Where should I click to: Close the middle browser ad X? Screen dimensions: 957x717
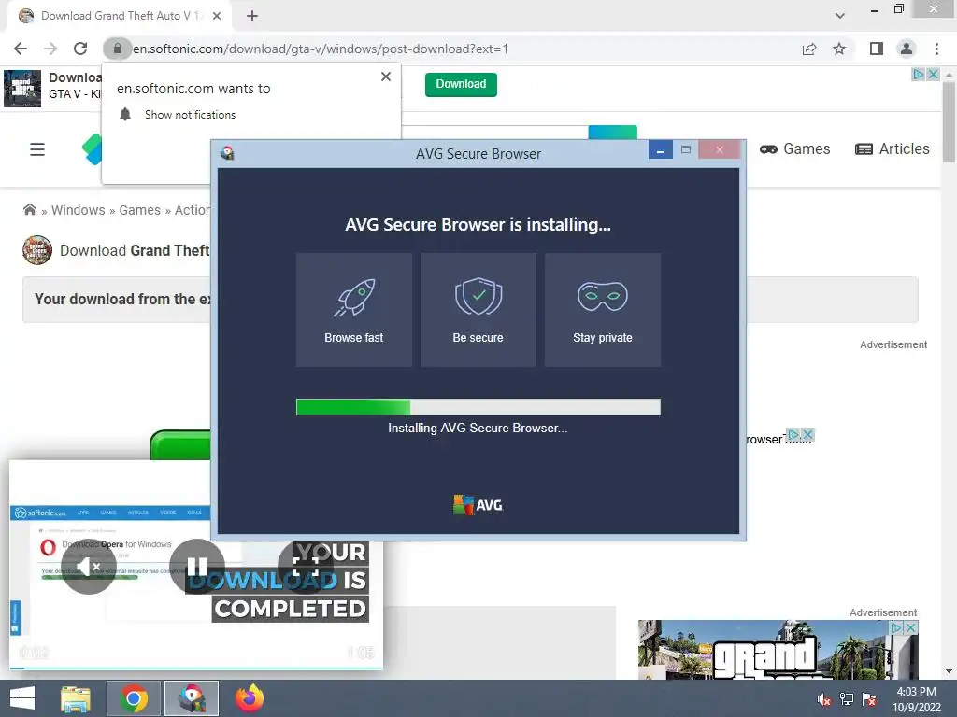point(807,435)
